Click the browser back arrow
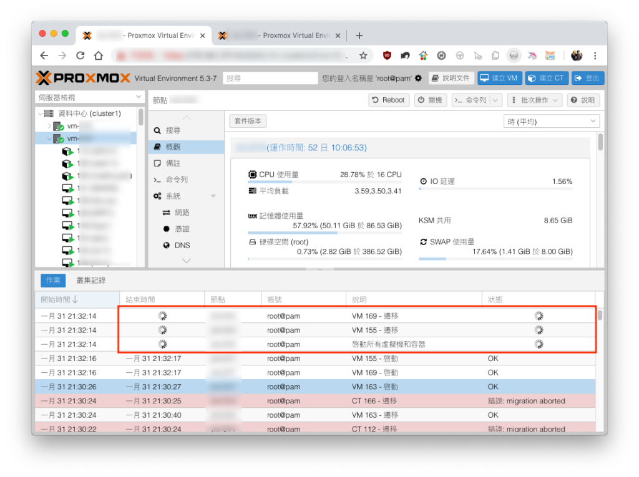This screenshot has width=639, height=477. pos(44,56)
